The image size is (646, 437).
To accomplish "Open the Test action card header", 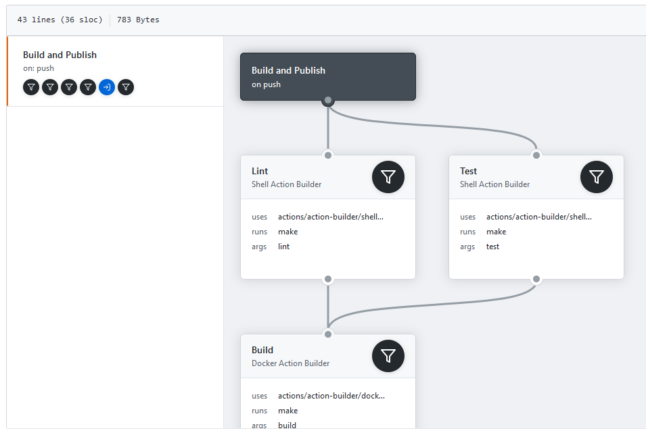I will 536,178.
